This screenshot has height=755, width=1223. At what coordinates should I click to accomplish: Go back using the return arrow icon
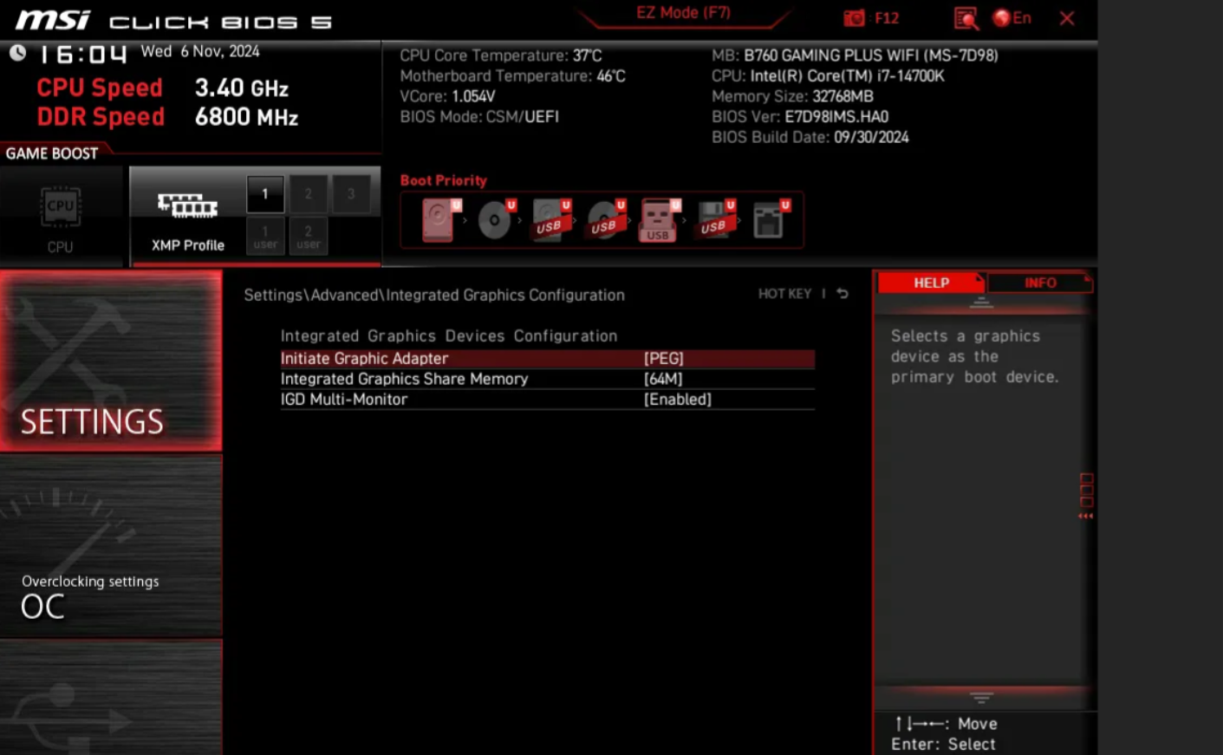tap(842, 294)
